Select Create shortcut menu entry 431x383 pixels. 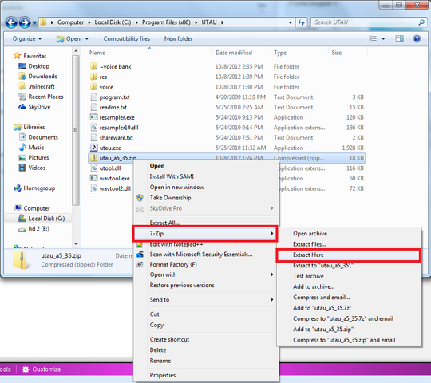point(169,340)
